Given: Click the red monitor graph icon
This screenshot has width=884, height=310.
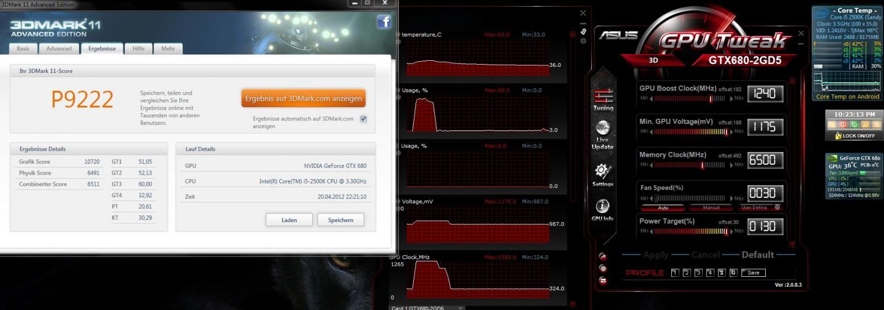Looking at the screenshot, I should click(603, 280).
